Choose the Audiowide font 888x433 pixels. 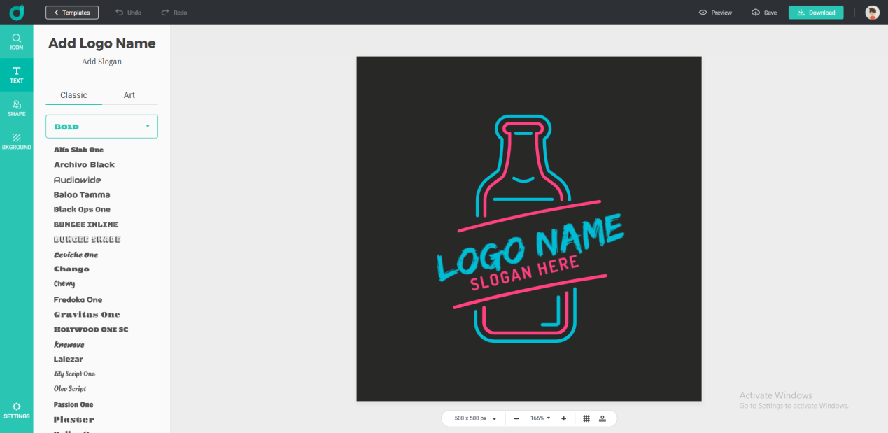(78, 180)
